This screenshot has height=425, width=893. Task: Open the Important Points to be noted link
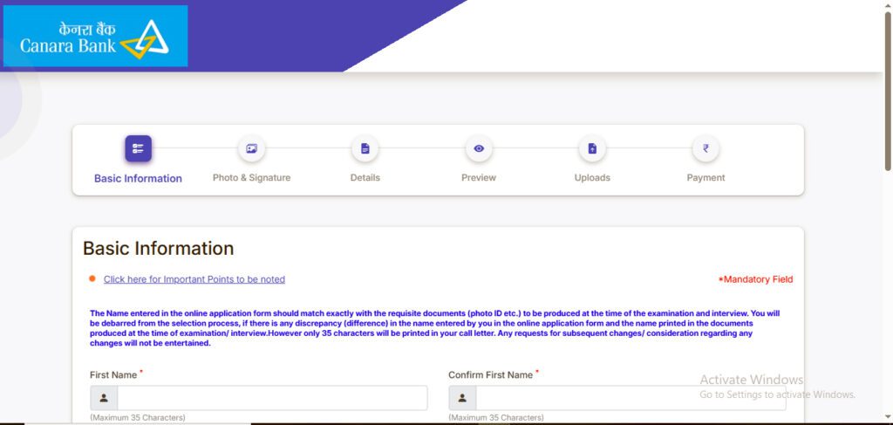194,279
